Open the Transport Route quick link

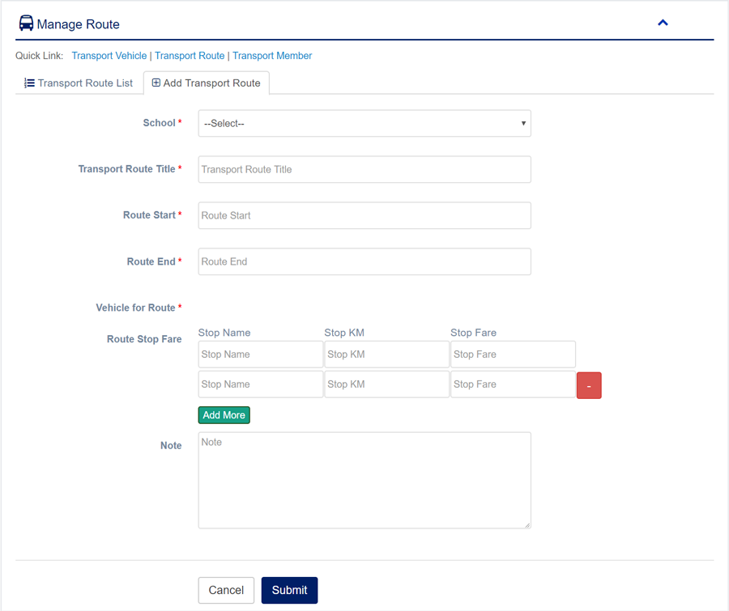point(190,56)
